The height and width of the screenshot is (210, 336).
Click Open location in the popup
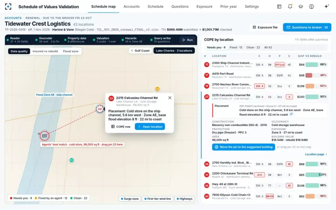click(150, 127)
